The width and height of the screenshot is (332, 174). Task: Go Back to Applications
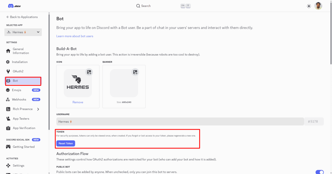tap(22, 17)
